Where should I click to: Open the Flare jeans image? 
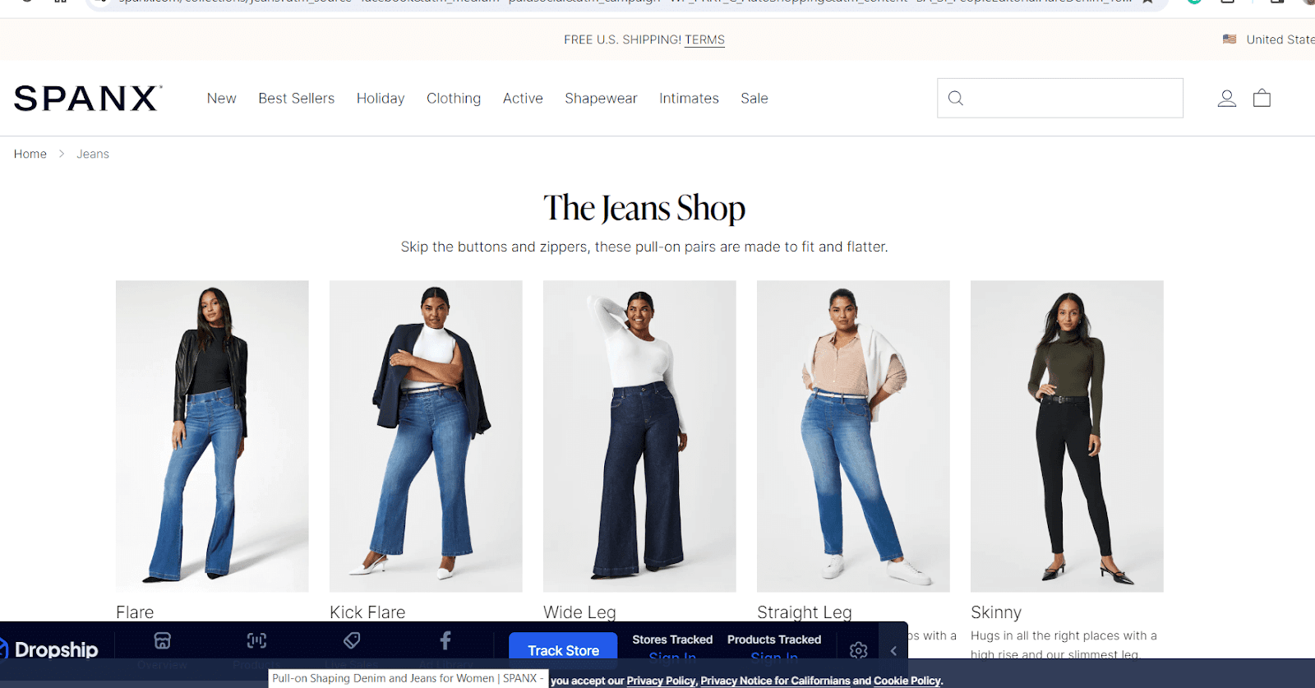(212, 436)
